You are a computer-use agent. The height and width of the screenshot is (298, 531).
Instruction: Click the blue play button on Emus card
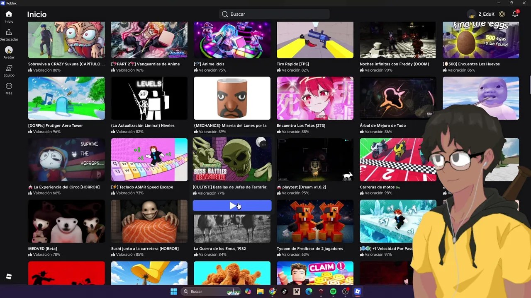pyautogui.click(x=232, y=206)
